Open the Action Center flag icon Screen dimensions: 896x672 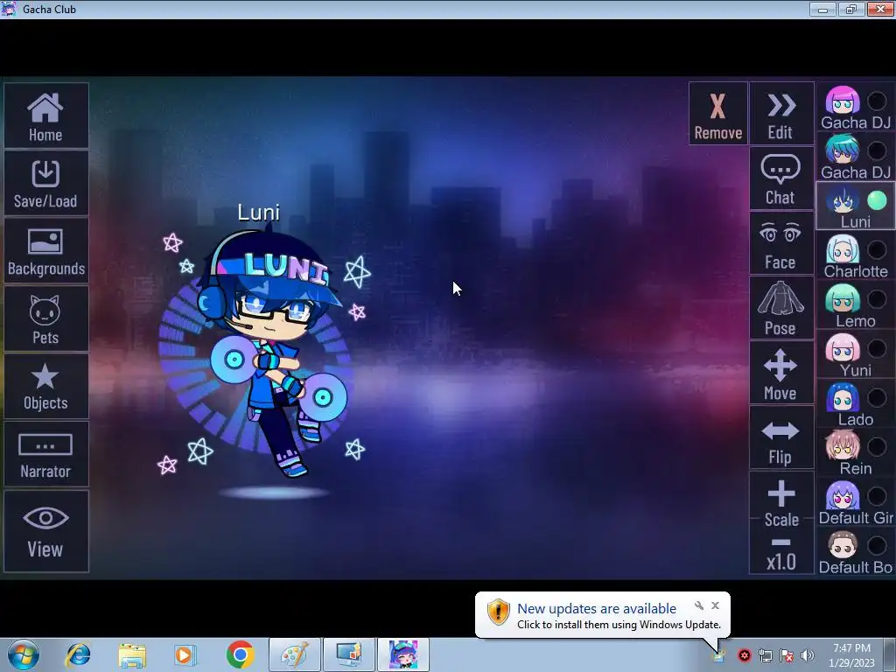(787, 655)
